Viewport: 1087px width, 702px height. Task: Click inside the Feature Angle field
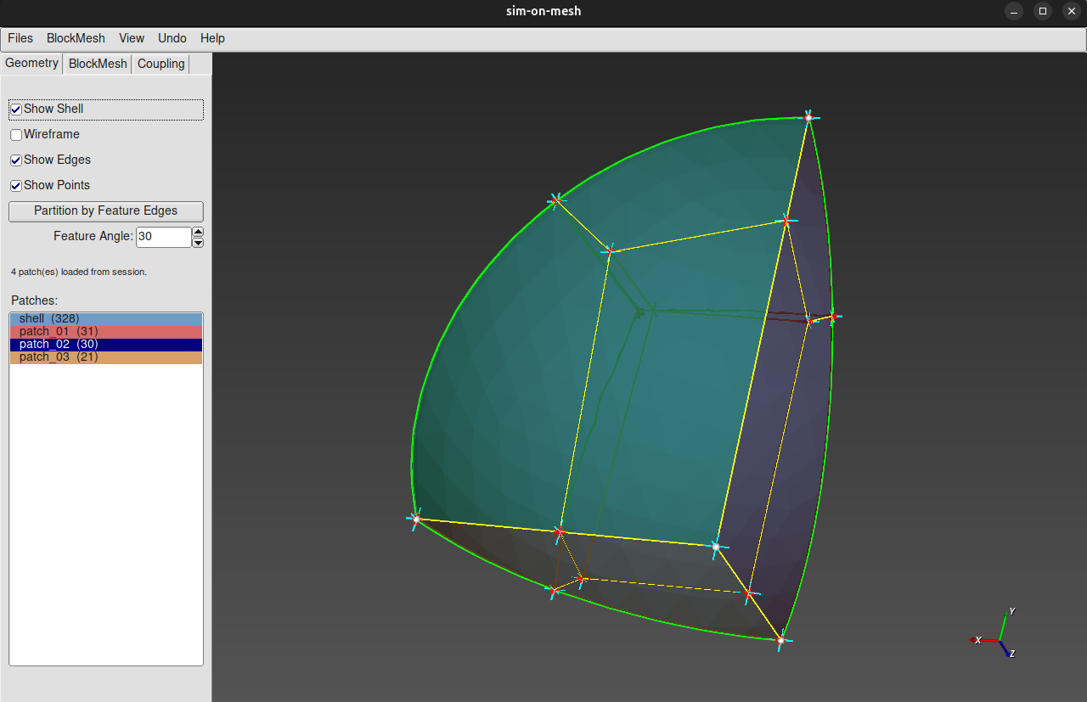pyautogui.click(x=163, y=237)
